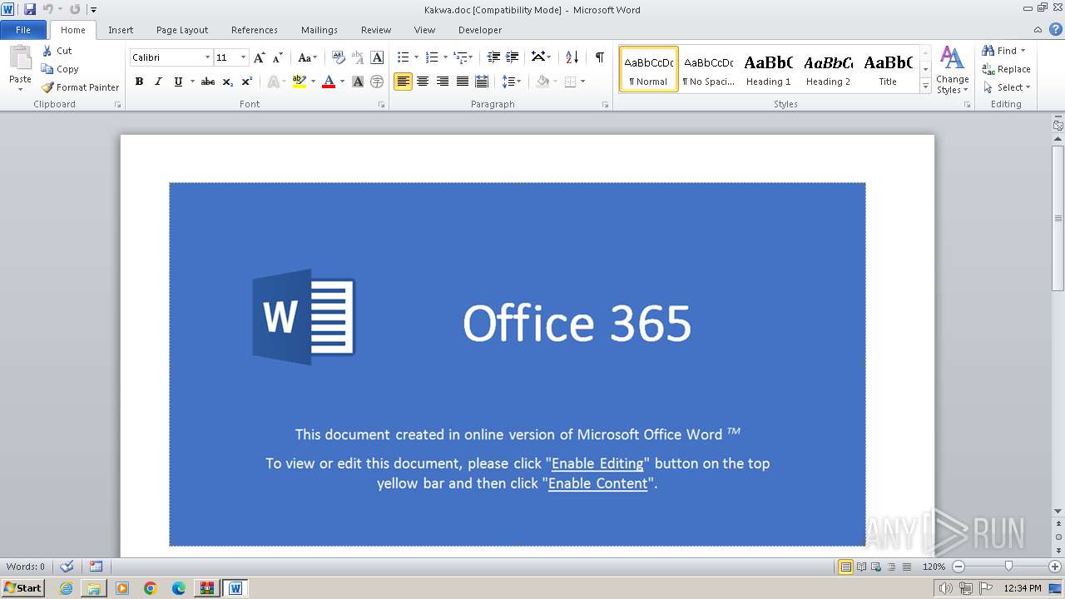Image resolution: width=1065 pixels, height=599 pixels.
Task: Toggle Italic formatting
Action: pyautogui.click(x=158, y=82)
